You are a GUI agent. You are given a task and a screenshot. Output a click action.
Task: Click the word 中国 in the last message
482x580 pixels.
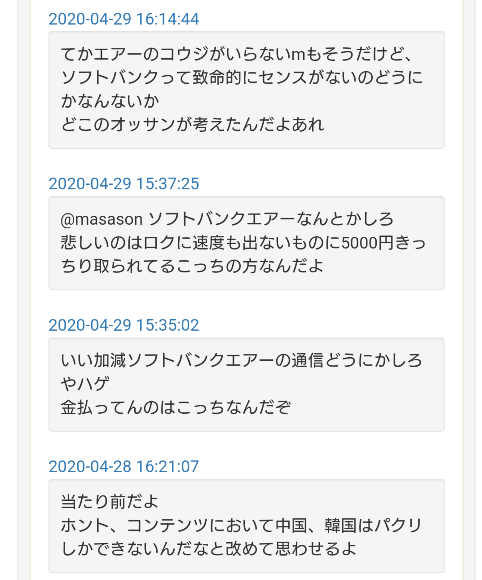291,525
